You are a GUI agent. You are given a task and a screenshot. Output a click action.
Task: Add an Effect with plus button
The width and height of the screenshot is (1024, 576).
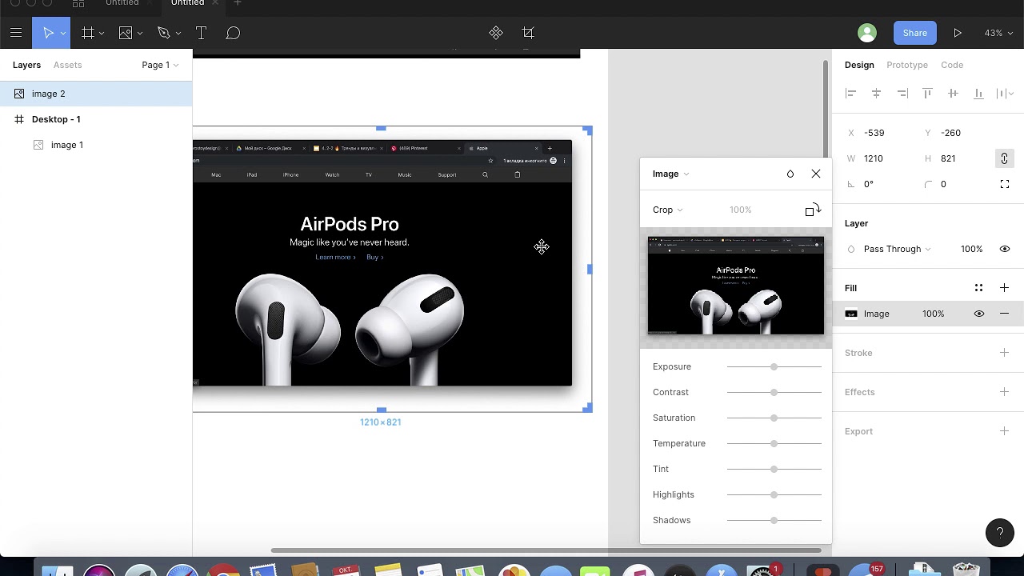point(1004,392)
